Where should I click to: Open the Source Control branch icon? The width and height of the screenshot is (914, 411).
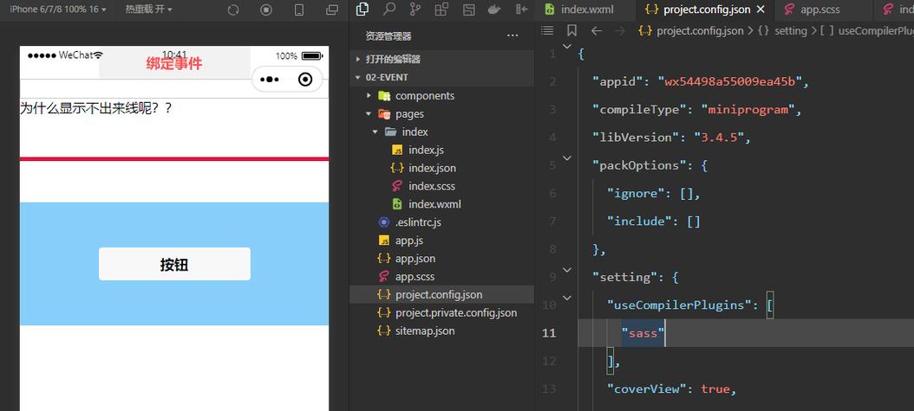tap(415, 10)
